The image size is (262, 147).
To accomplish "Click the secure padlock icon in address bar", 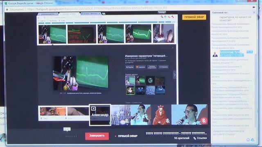I will [x=7, y=9].
